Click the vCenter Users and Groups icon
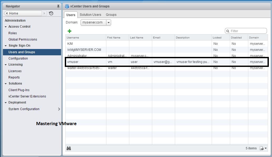272x157 pixels. (x=67, y=6)
